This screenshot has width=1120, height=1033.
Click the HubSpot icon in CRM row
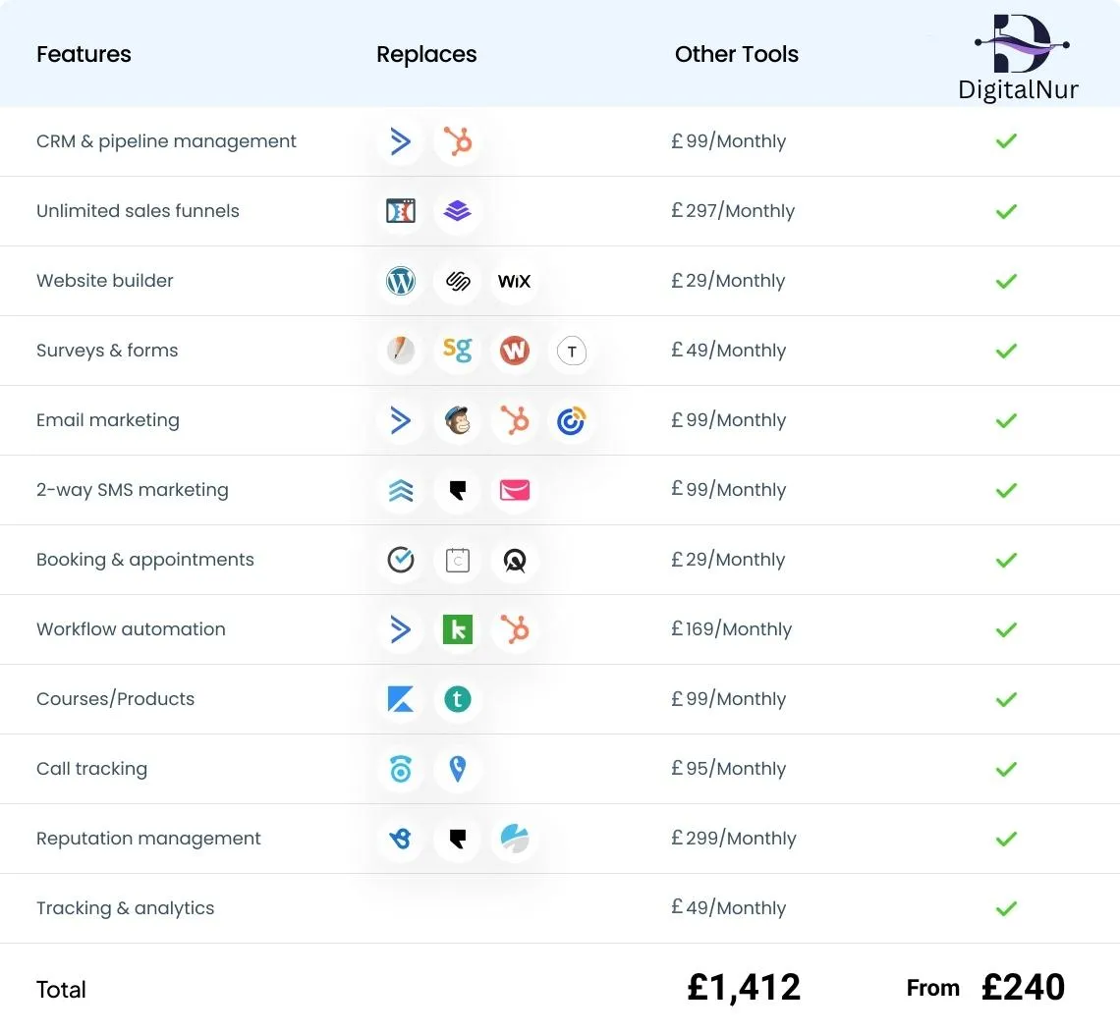[457, 142]
